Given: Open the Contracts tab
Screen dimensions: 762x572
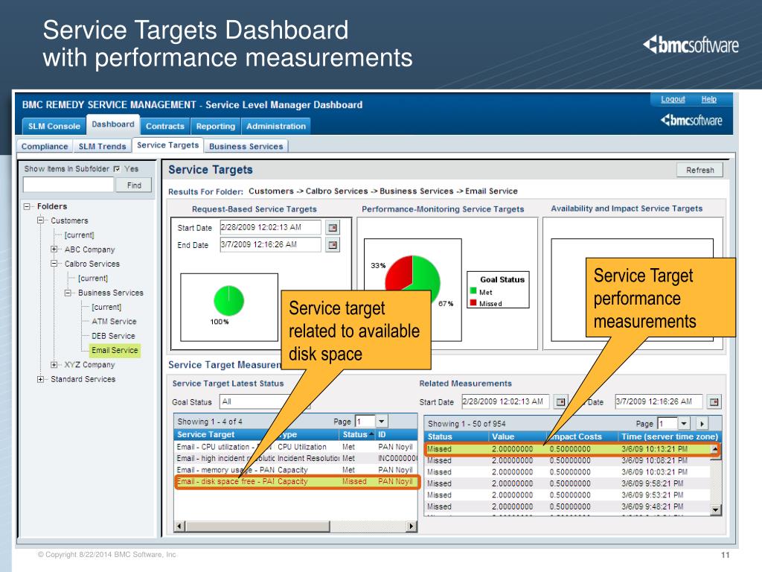Looking at the screenshot, I should 165,126.
